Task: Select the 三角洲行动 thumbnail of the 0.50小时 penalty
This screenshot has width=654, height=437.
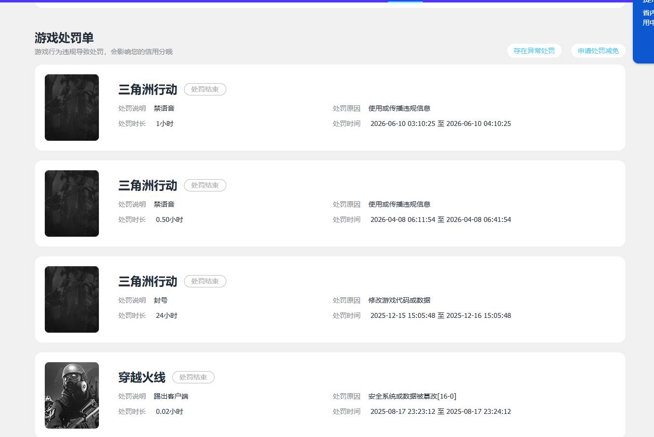Action: [72, 203]
